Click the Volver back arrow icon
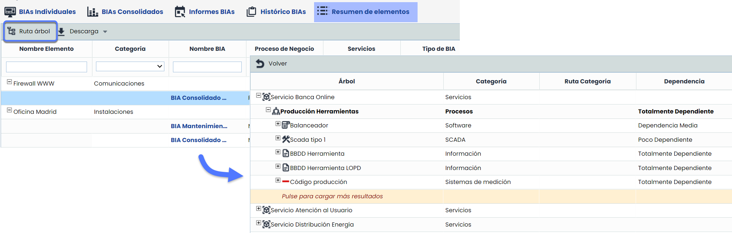Image resolution: width=732 pixels, height=233 pixels. (260, 64)
